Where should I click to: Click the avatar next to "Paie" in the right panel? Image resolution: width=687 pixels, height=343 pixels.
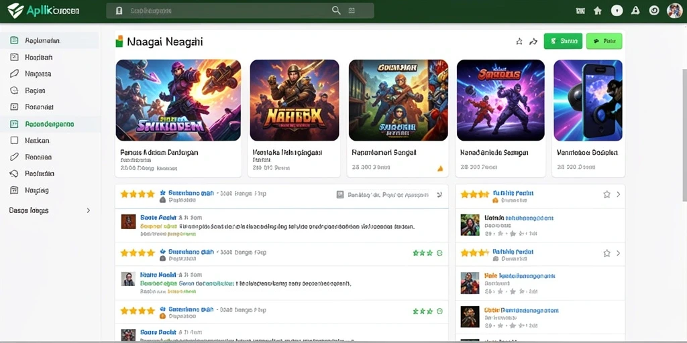tap(470, 283)
